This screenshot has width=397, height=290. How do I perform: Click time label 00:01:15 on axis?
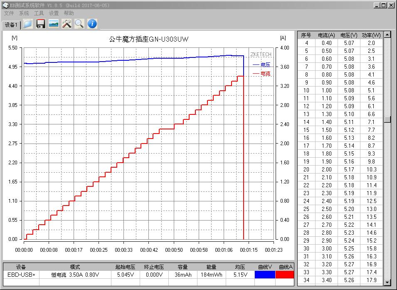[249, 250]
